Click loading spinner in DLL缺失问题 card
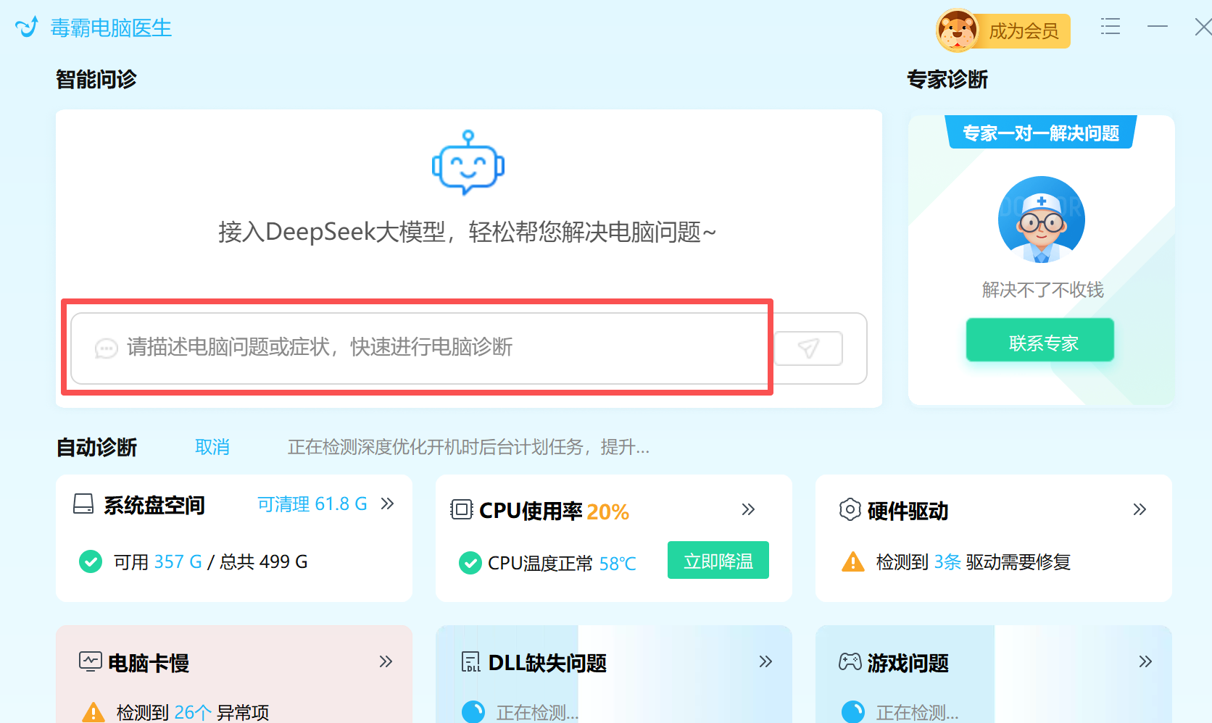Image resolution: width=1212 pixels, height=723 pixels. coord(473,711)
